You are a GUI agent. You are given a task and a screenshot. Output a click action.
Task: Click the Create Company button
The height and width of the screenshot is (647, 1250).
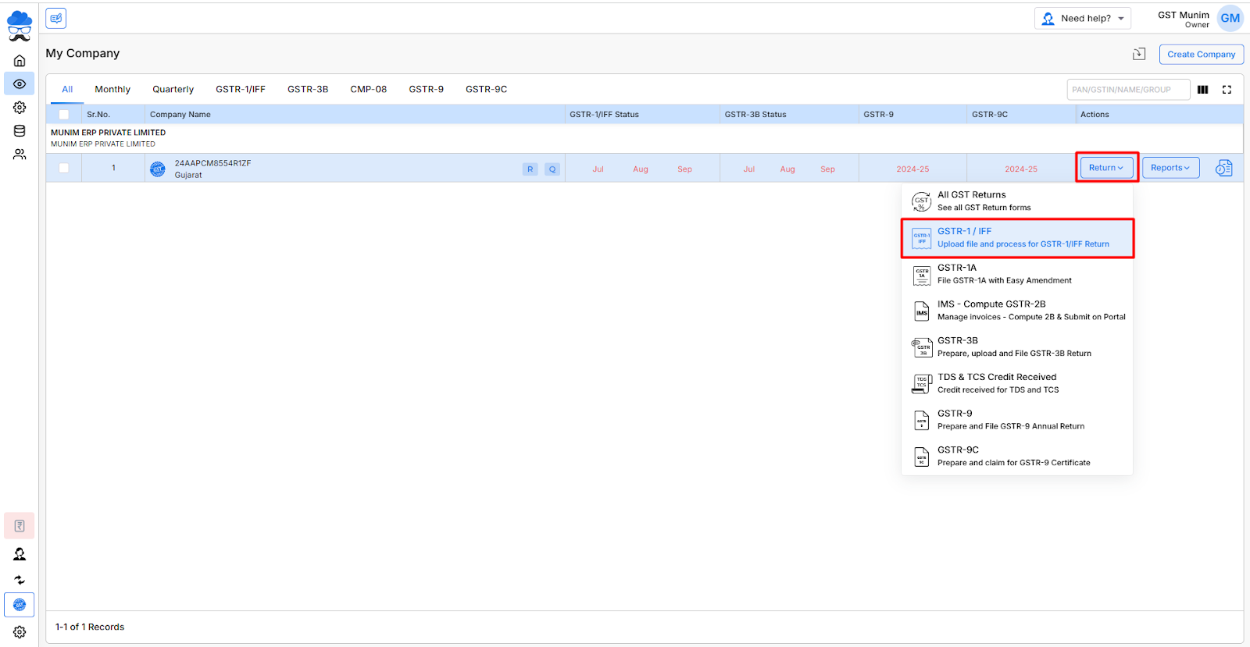1201,54
